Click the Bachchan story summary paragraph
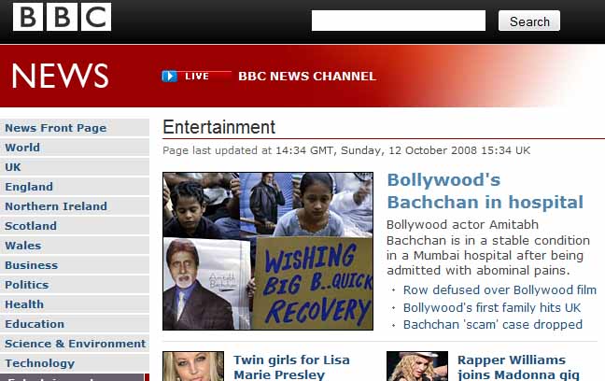The height and width of the screenshot is (381, 605). 488,247
